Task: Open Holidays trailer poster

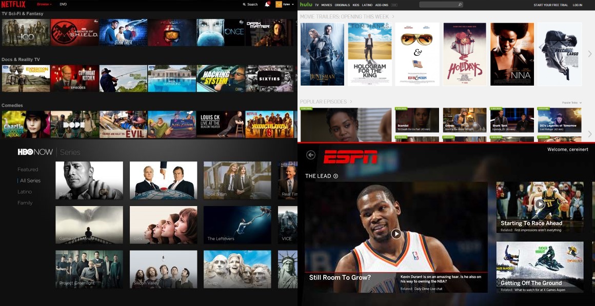Action: 465,54
